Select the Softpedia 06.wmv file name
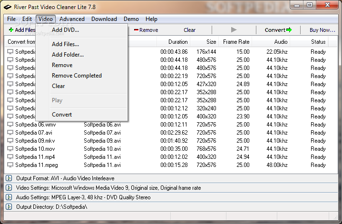The width and height of the screenshot is (342, 224). 36,125
